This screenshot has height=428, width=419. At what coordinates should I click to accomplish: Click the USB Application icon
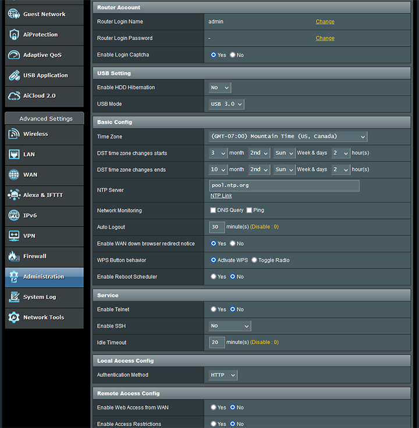[14, 76]
